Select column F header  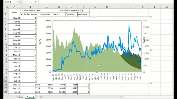tap(84, 7)
